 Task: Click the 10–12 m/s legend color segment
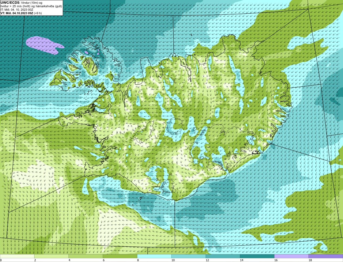[189, 256]
